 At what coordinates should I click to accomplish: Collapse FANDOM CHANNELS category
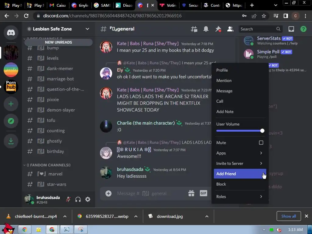(48, 165)
